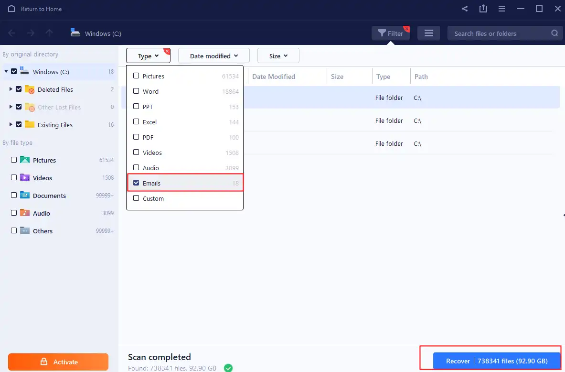Check the PPT option in Type dropdown

pos(136,107)
